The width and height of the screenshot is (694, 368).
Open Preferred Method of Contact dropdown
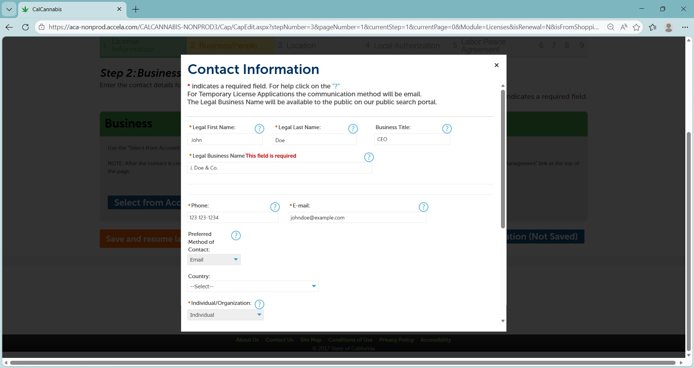(214, 260)
